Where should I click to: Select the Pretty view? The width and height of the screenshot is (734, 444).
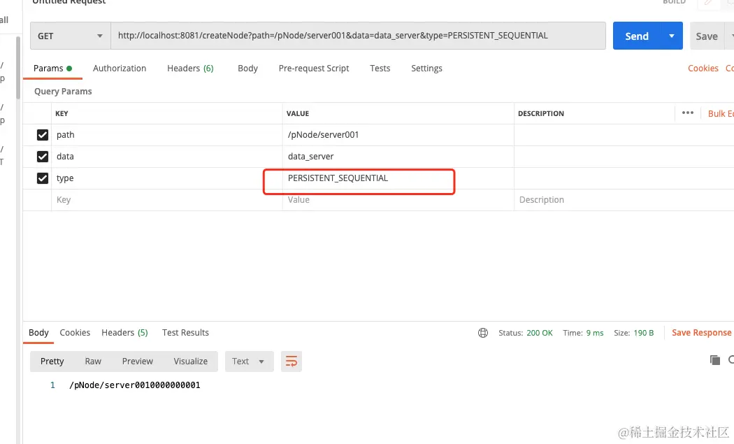click(x=52, y=361)
